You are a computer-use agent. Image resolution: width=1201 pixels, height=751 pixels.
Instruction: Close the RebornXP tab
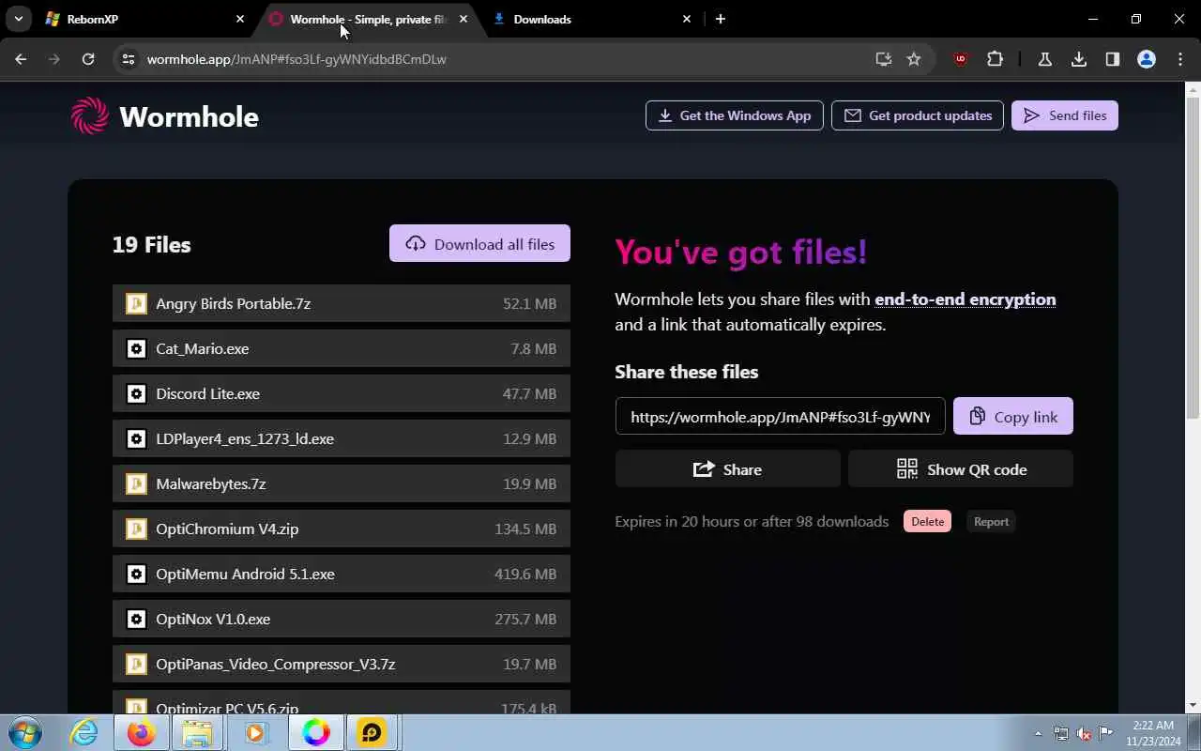[x=240, y=19]
